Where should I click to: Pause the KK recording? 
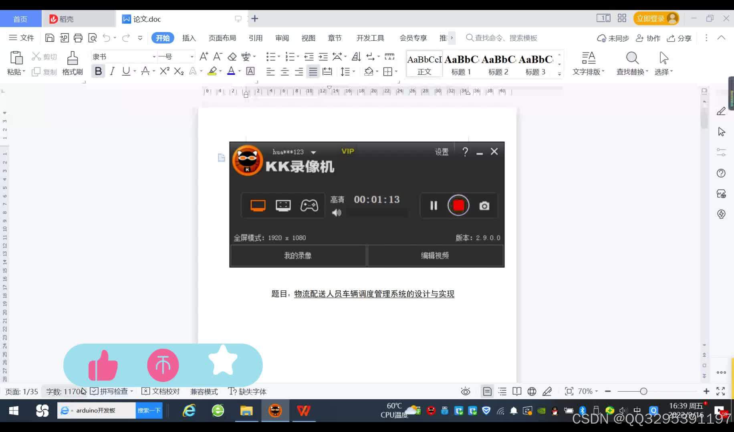click(434, 206)
